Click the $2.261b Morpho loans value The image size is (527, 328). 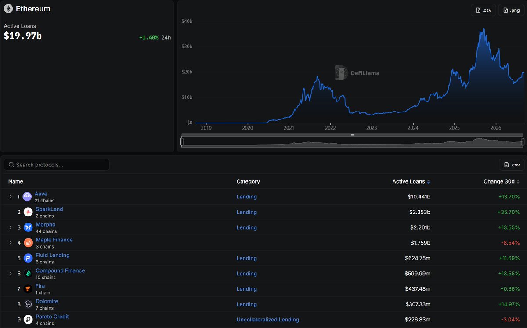(420, 227)
